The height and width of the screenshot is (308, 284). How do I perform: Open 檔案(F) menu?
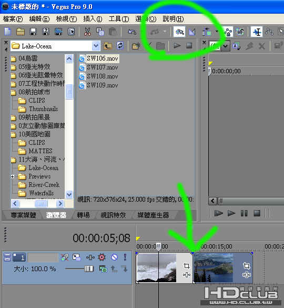point(13,19)
